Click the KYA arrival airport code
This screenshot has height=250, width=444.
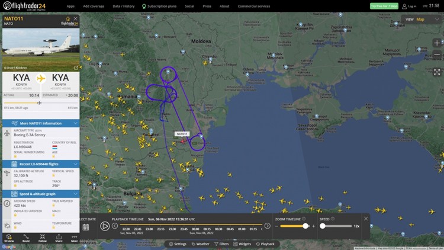coord(60,78)
